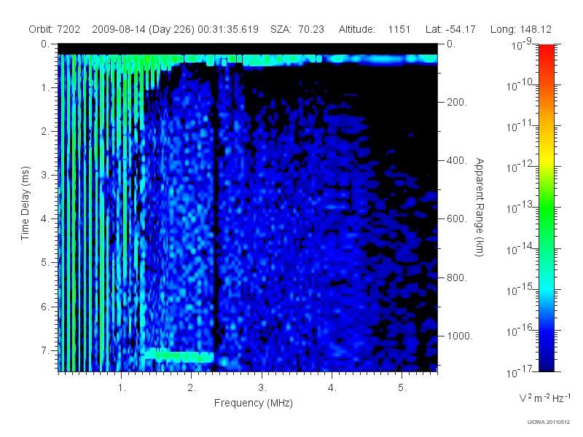583x437 pixels.
Task: Click the yellow region of the color scale bar
Action: (546, 158)
